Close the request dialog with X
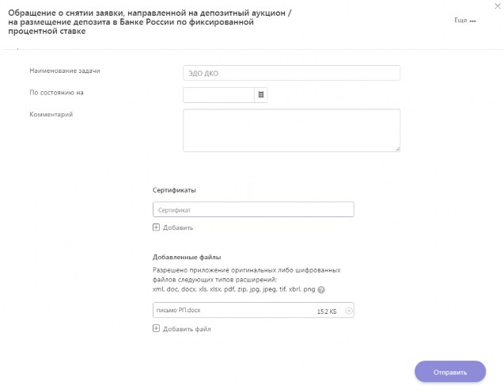 (x=498, y=6)
